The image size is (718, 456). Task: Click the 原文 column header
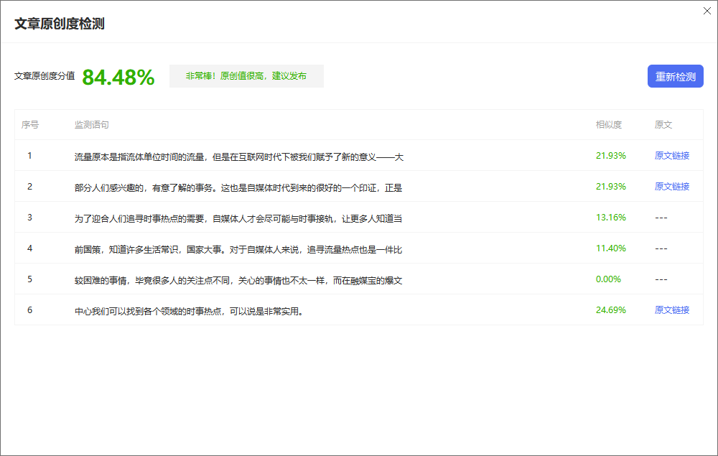(663, 125)
